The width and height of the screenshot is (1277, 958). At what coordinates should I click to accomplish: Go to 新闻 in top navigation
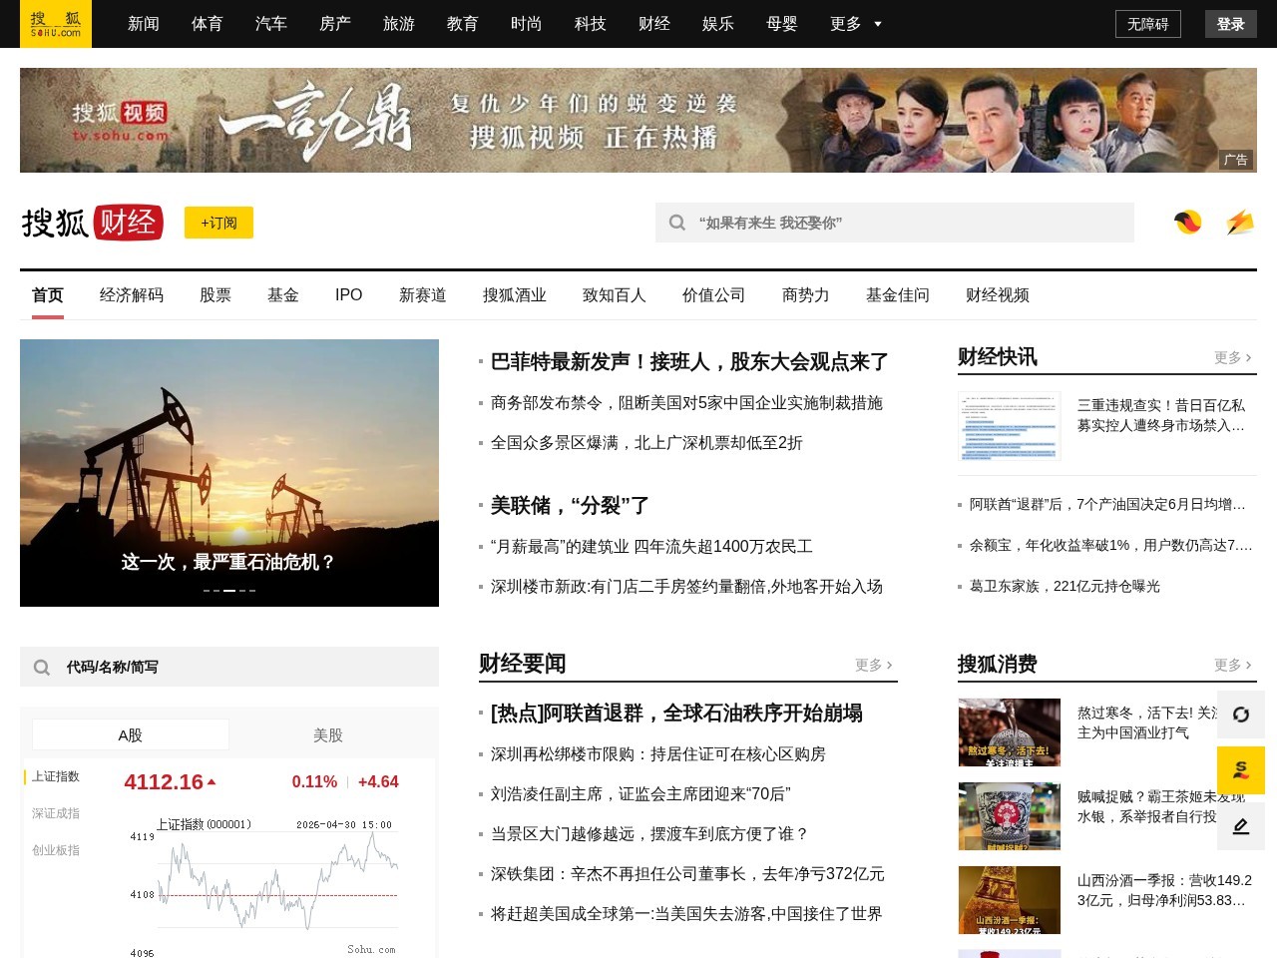coord(144,24)
